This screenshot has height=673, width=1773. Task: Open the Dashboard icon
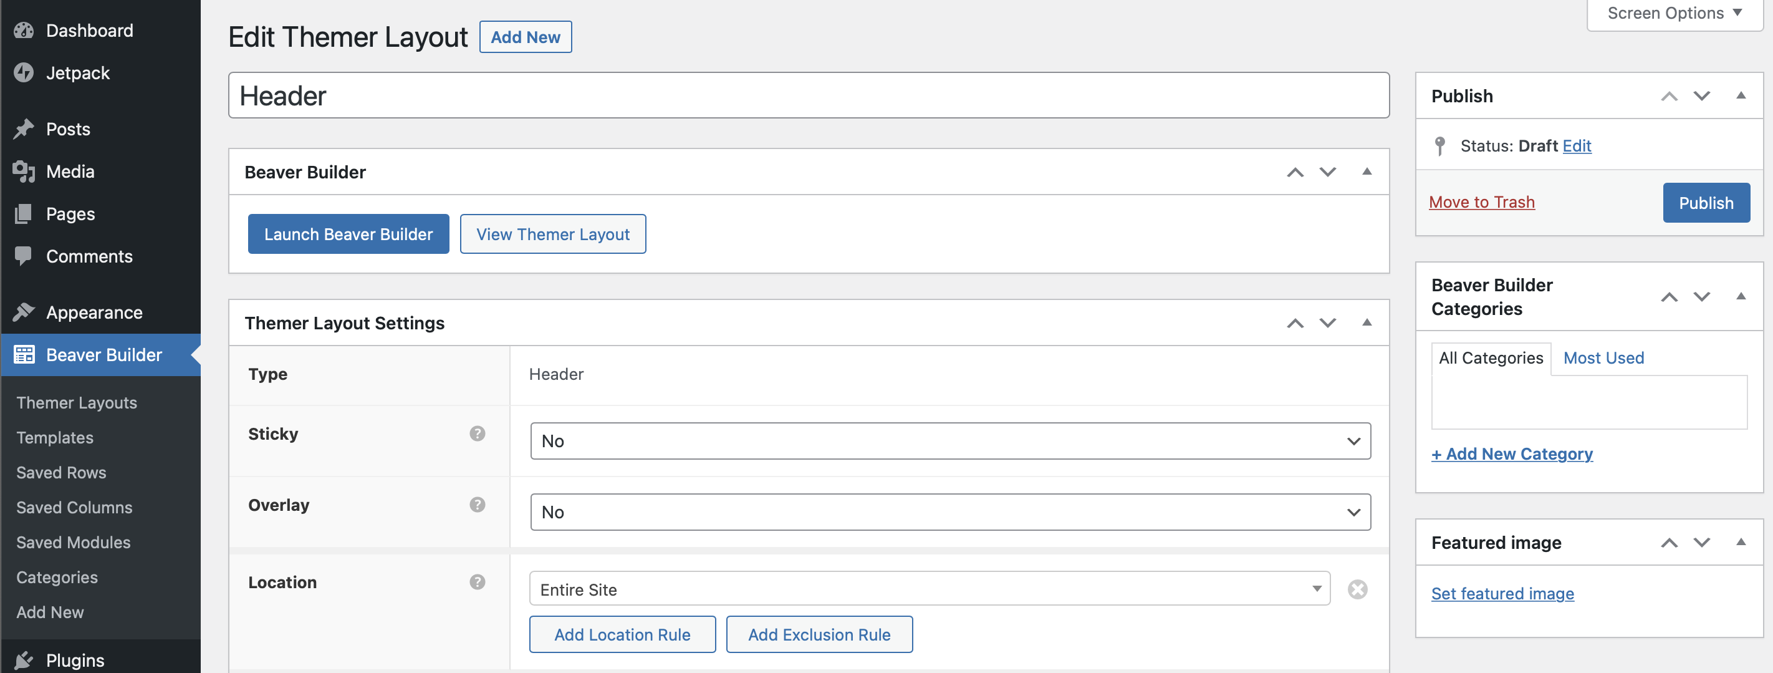coord(25,29)
